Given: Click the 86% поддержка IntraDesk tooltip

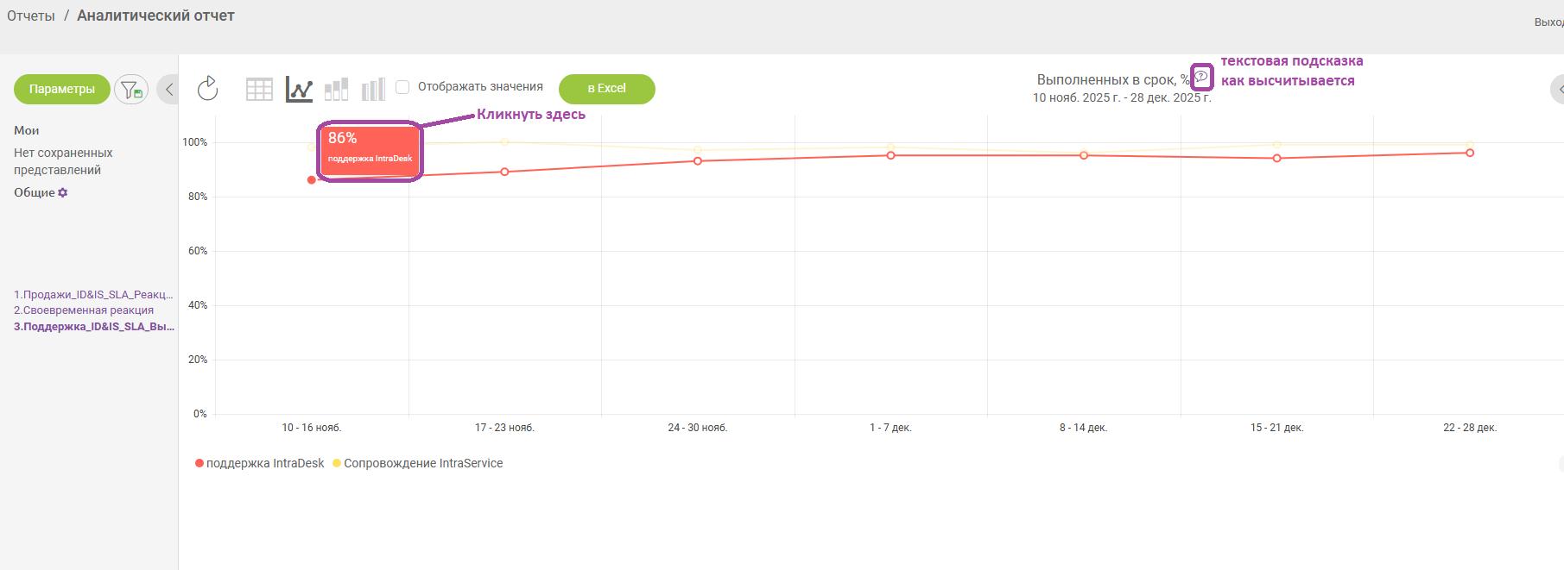Looking at the screenshot, I should (370, 150).
